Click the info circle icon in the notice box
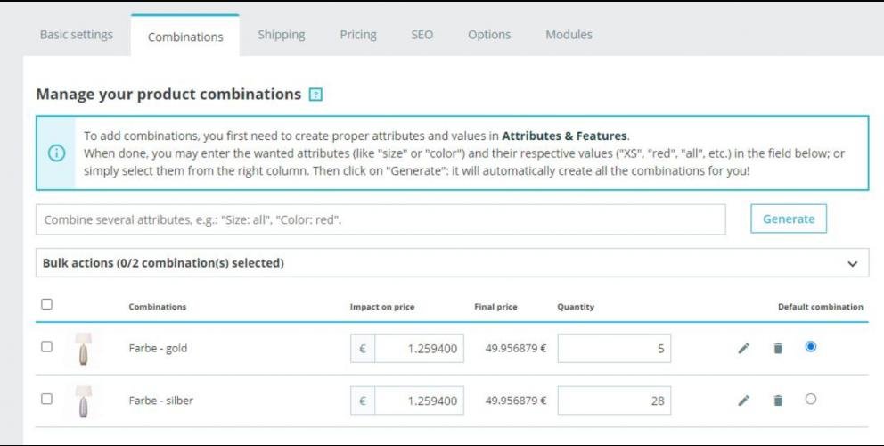This screenshot has height=446, width=884. click(x=56, y=153)
